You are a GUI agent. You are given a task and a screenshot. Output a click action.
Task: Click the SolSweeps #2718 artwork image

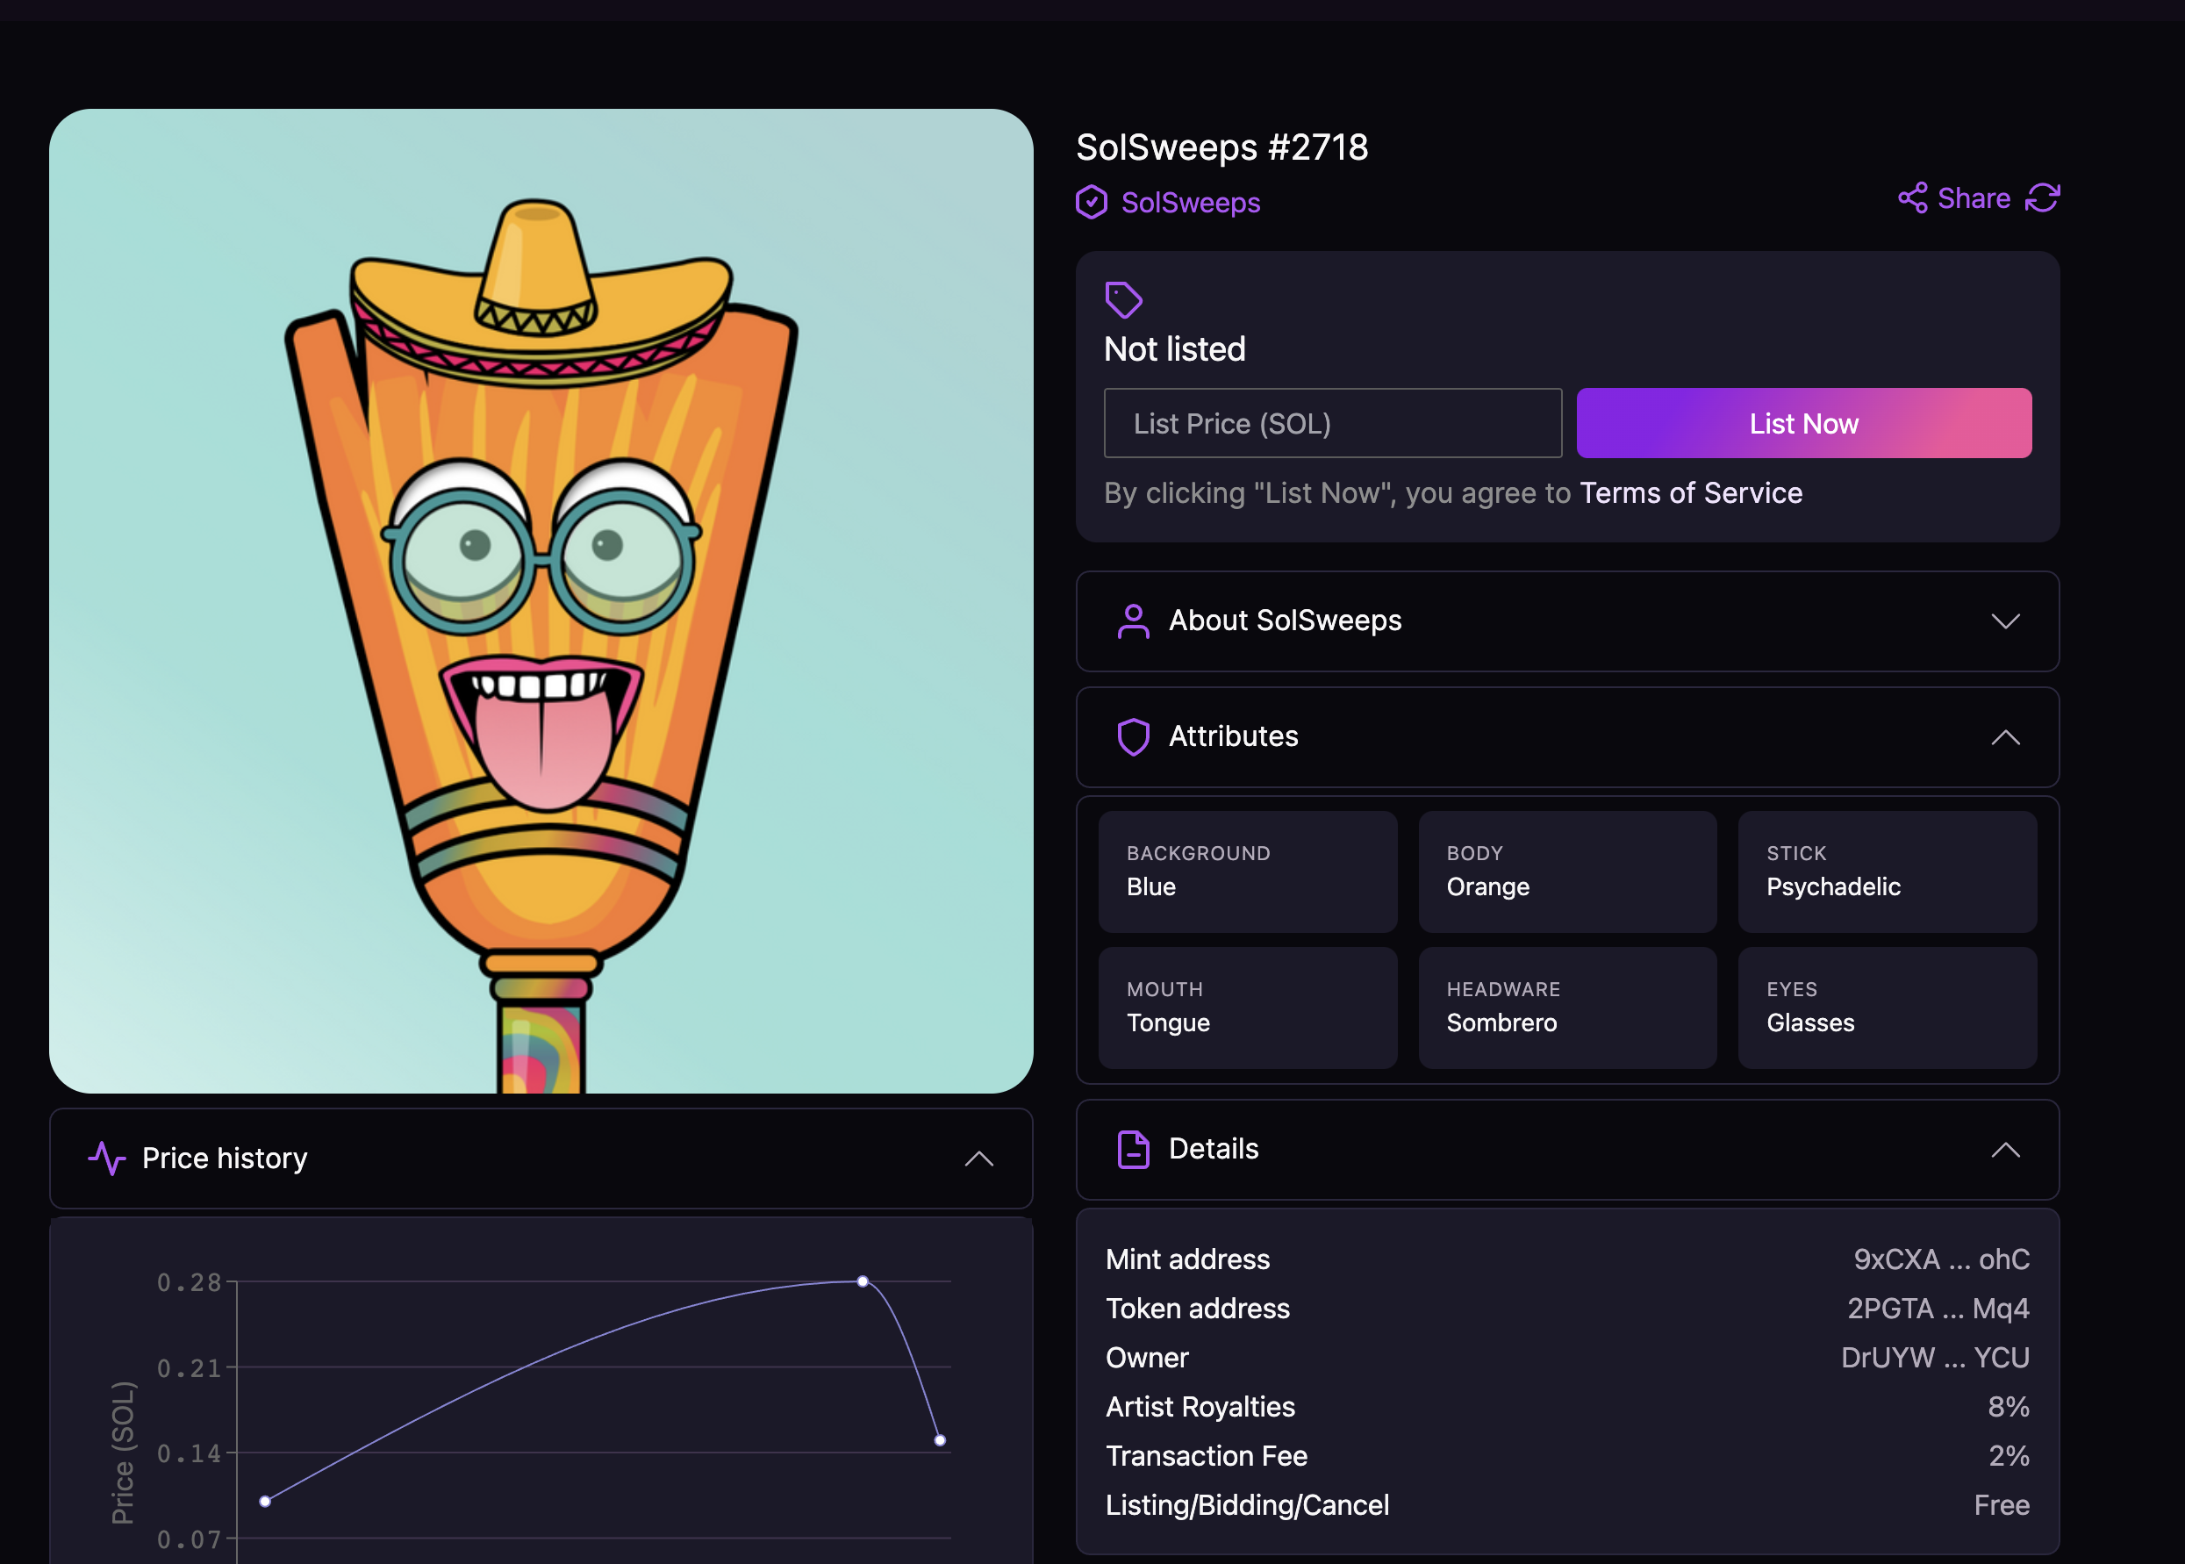coord(541,601)
